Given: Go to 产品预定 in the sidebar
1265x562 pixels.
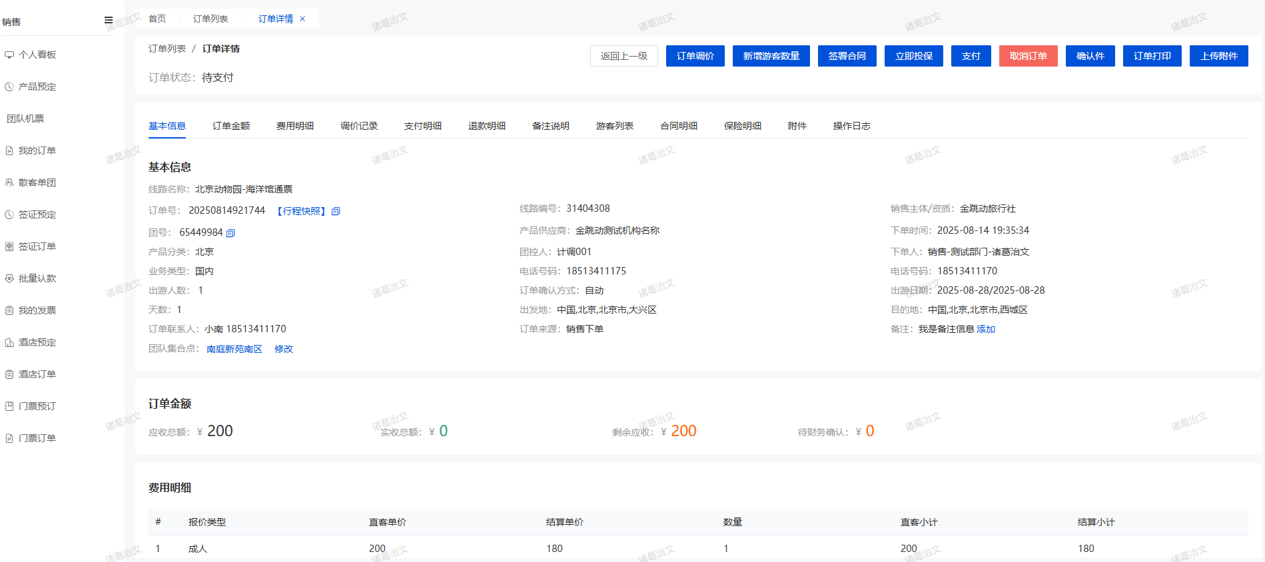Looking at the screenshot, I should coord(37,87).
